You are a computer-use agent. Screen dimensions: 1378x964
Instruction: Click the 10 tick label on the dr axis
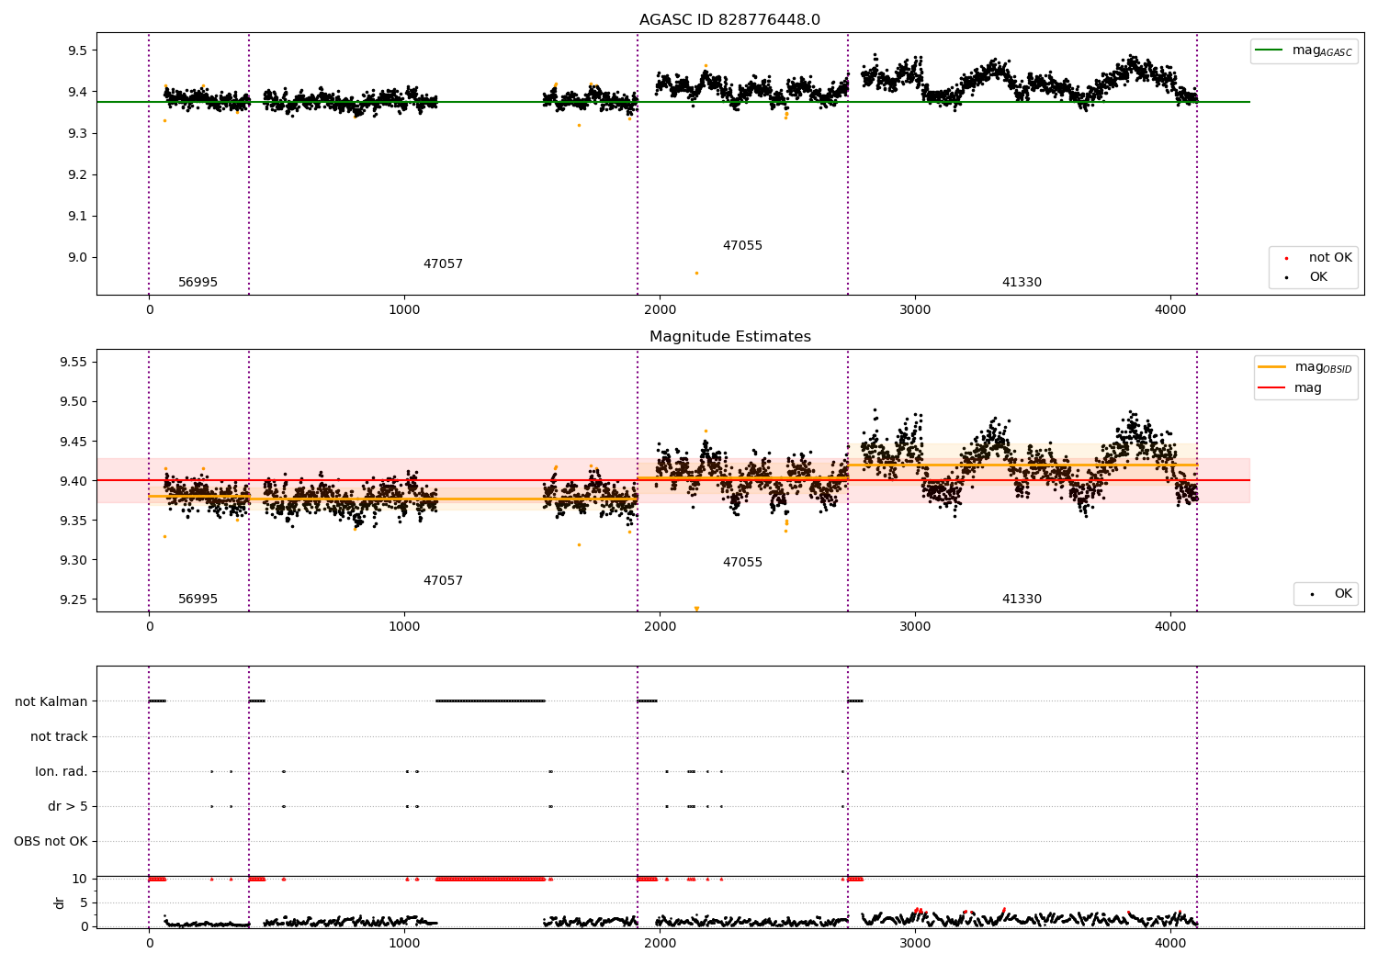(x=80, y=880)
